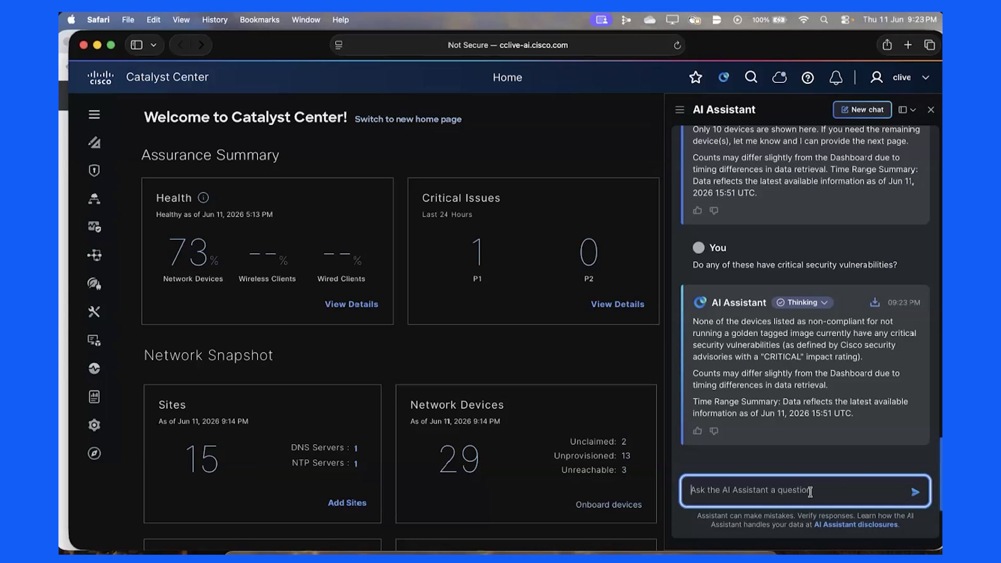Open the Reports icon in the sidebar
The image size is (1001, 563).
click(94, 397)
